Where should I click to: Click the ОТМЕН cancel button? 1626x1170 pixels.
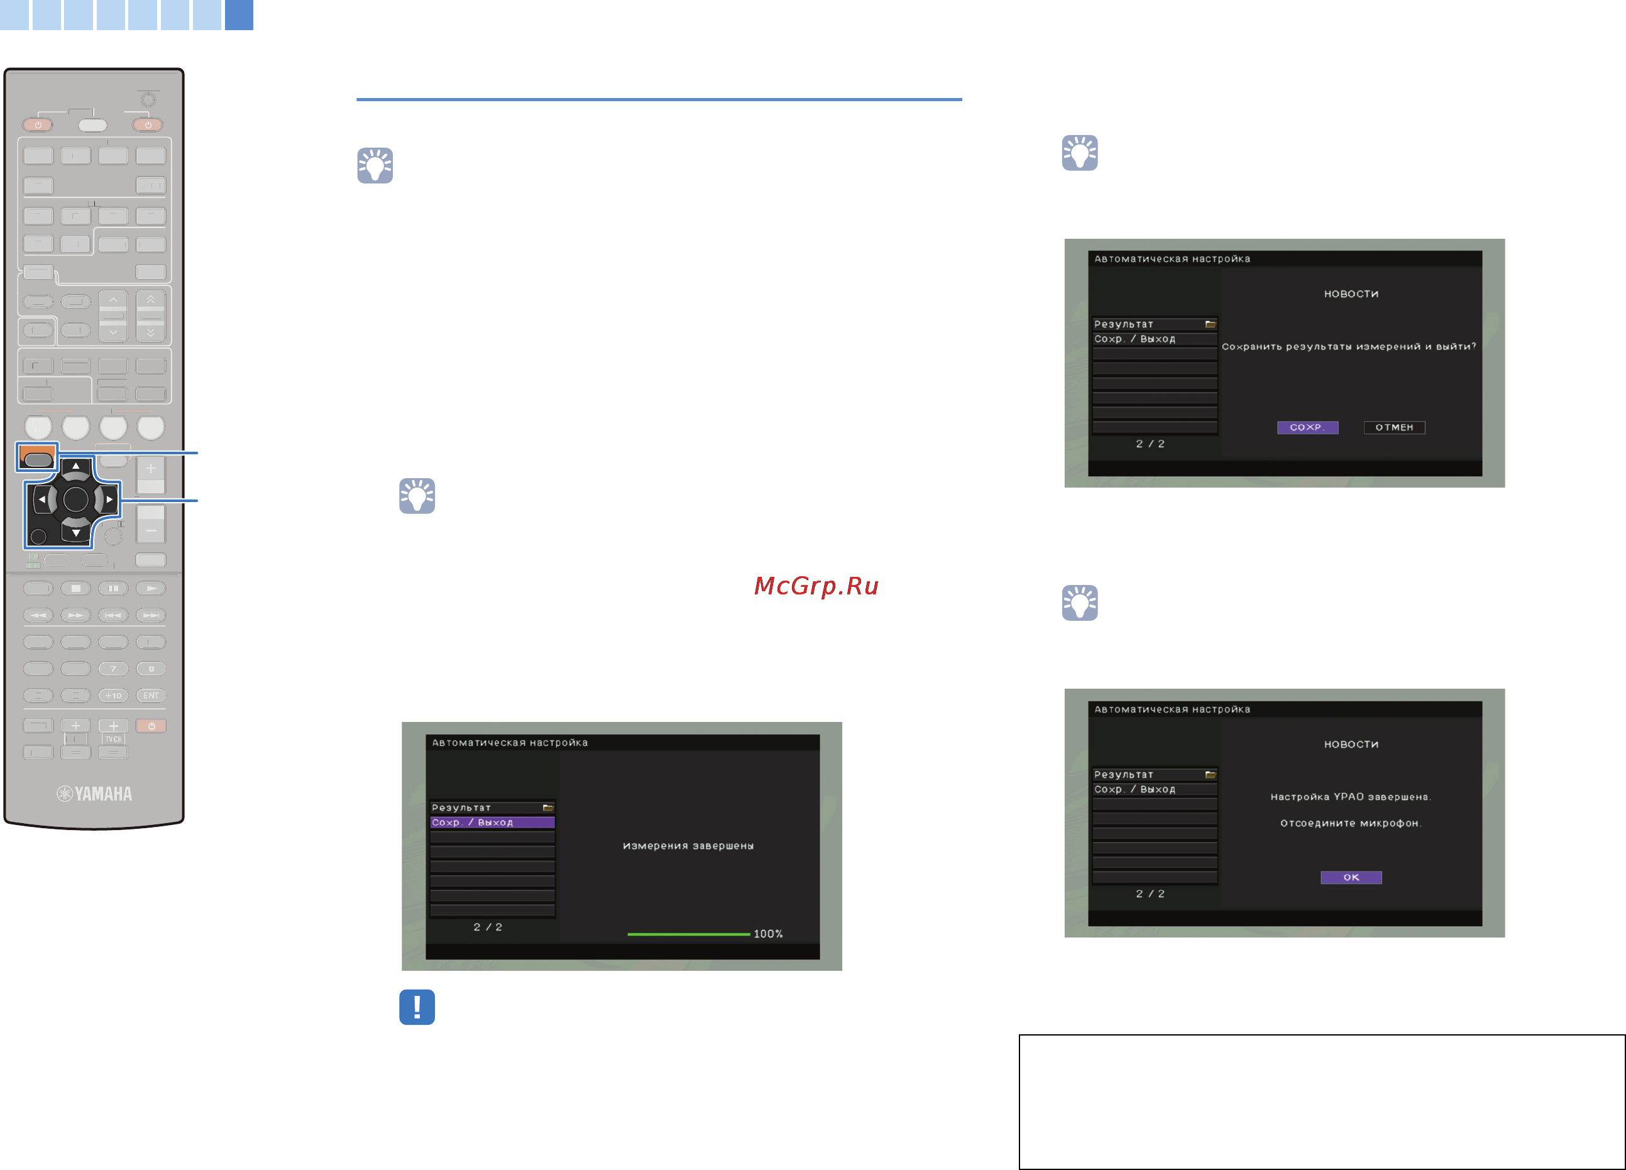click(x=1393, y=427)
